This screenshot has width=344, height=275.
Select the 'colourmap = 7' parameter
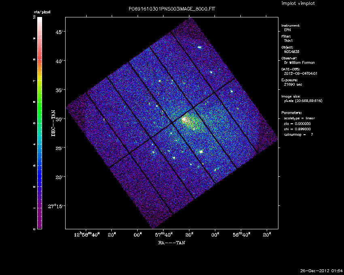coord(299,135)
